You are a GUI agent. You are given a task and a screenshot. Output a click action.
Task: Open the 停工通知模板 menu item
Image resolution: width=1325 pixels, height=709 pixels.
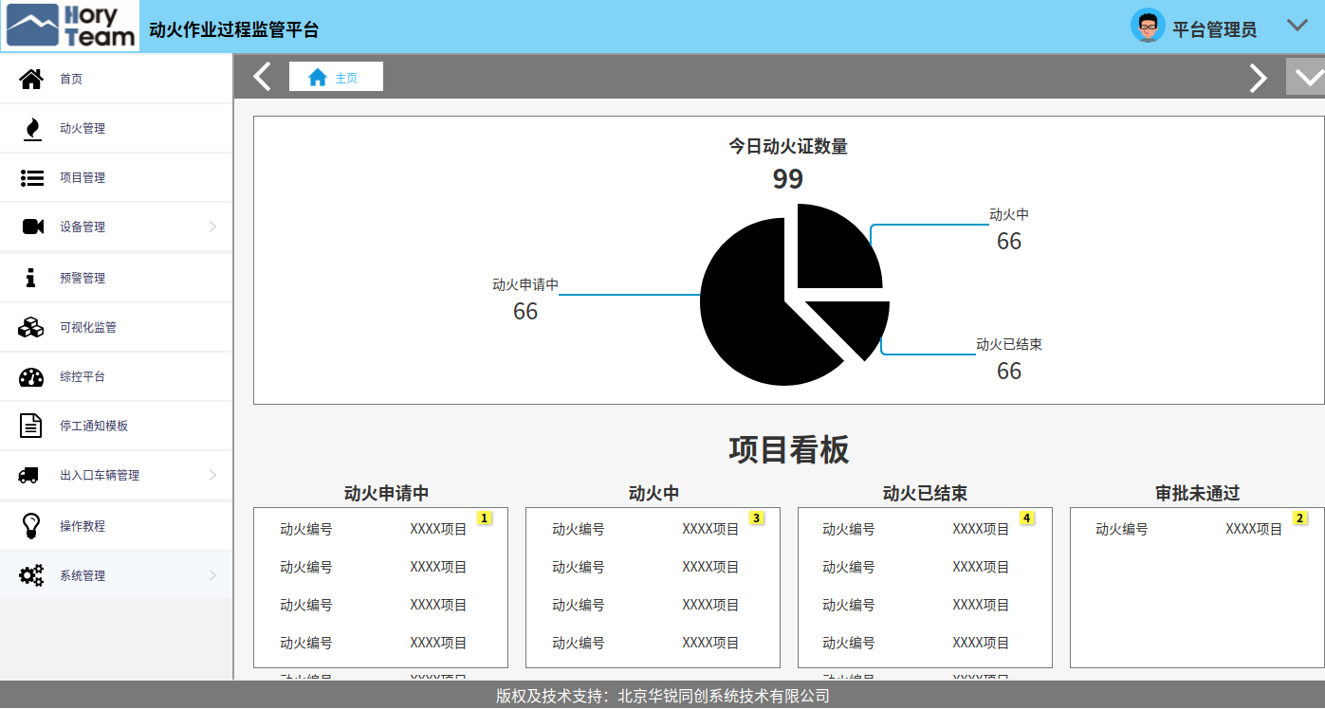point(116,426)
